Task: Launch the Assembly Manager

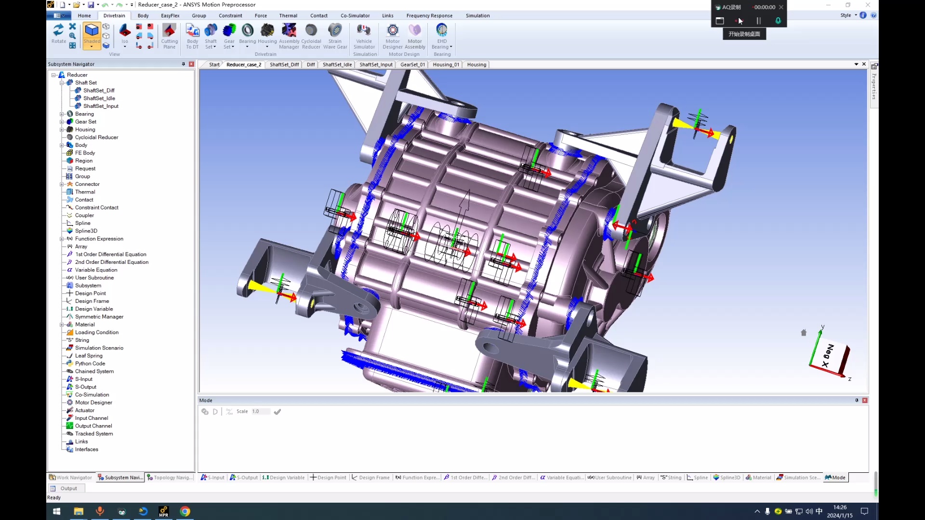Action: tap(289, 36)
